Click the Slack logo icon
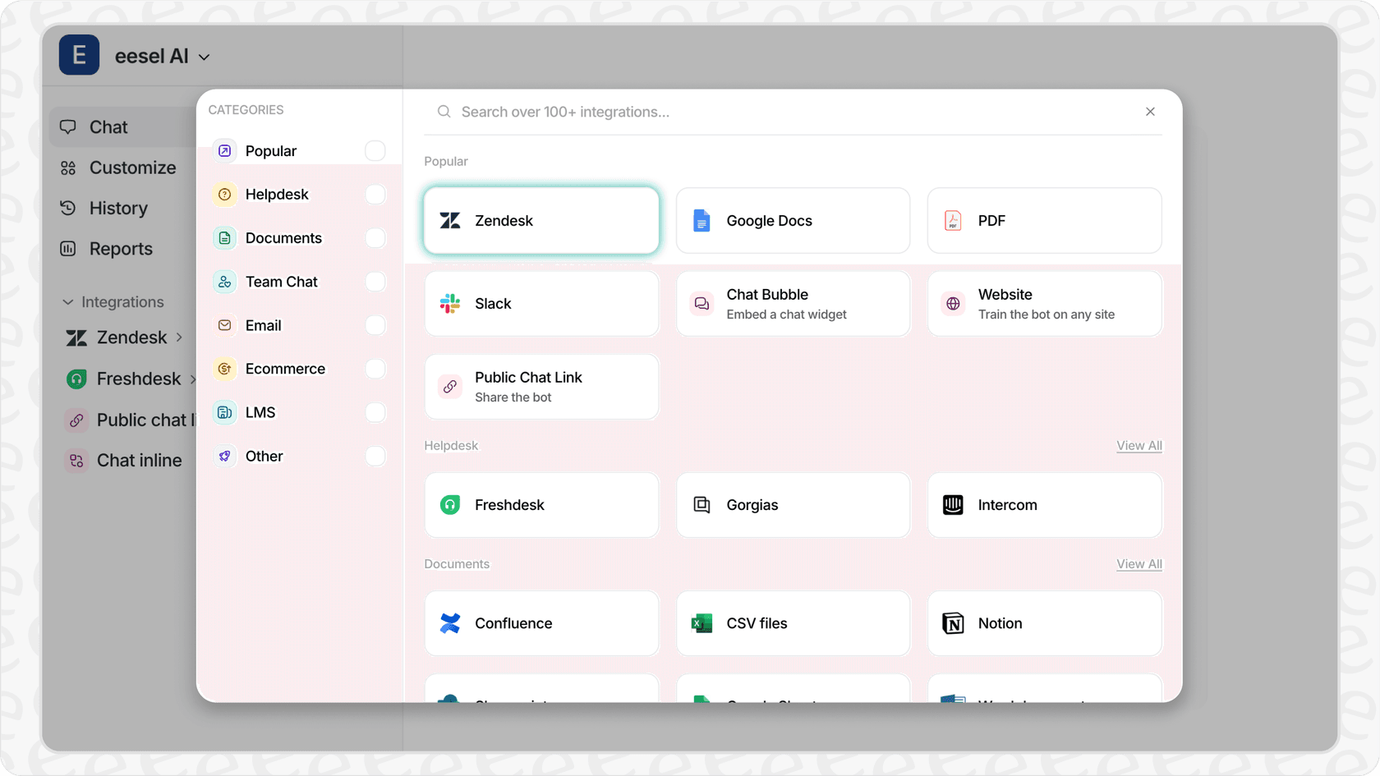Viewport: 1380px width, 776px height. click(x=450, y=304)
